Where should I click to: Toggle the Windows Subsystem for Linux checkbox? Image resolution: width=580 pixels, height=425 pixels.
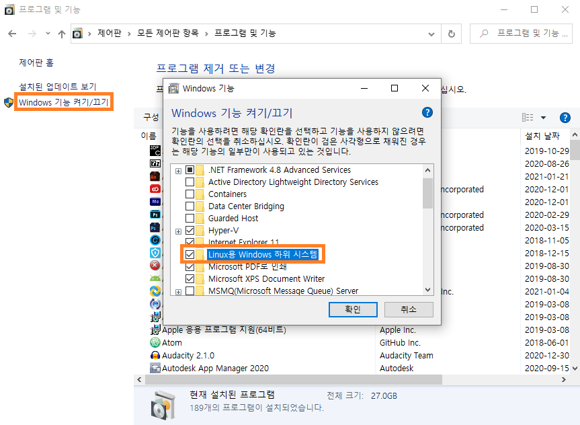tap(190, 255)
